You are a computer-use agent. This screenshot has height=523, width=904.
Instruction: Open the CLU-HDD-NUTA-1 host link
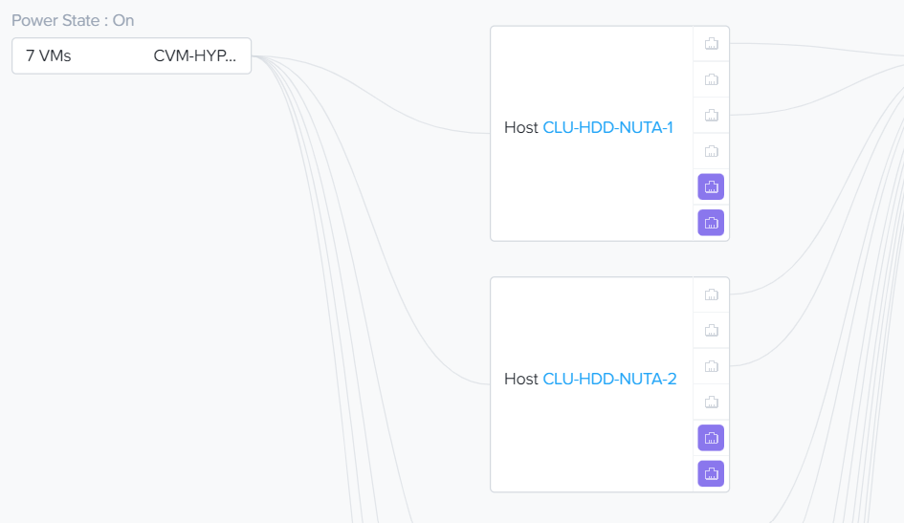[607, 128]
